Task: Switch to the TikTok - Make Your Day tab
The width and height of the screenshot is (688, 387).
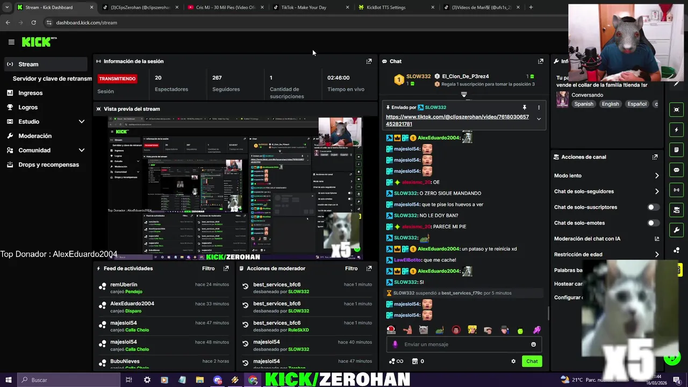Action: 311,8
